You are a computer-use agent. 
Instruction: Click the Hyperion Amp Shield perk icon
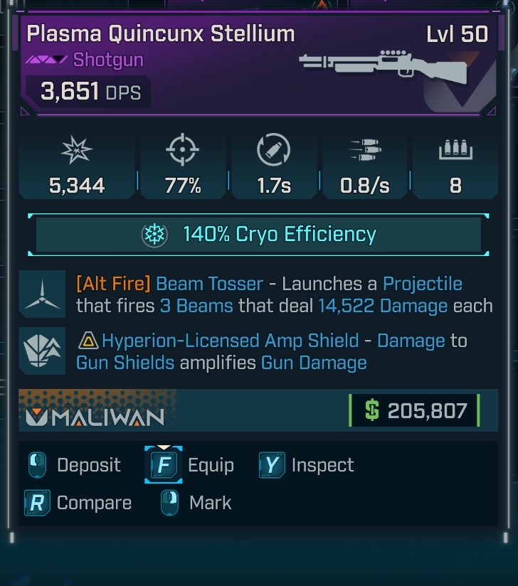[43, 351]
